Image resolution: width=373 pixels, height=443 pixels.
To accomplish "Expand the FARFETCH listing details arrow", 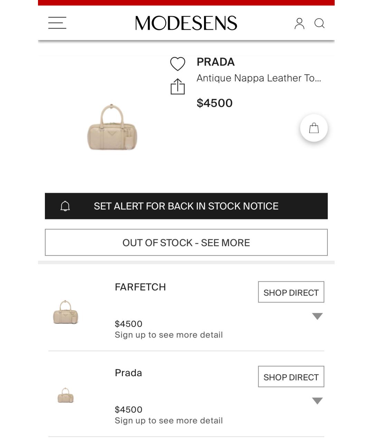I will (x=317, y=316).
